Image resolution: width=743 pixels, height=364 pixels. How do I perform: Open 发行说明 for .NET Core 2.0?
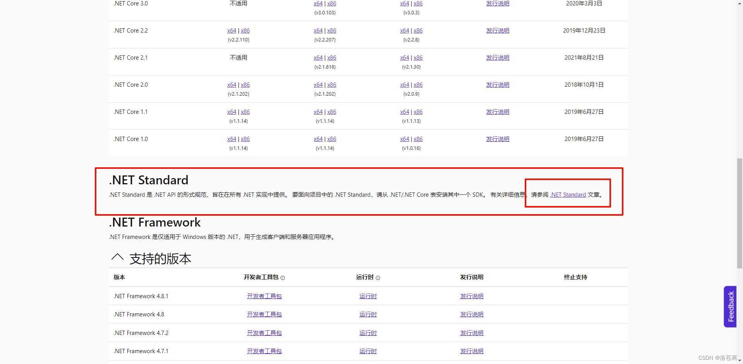pyautogui.click(x=498, y=85)
